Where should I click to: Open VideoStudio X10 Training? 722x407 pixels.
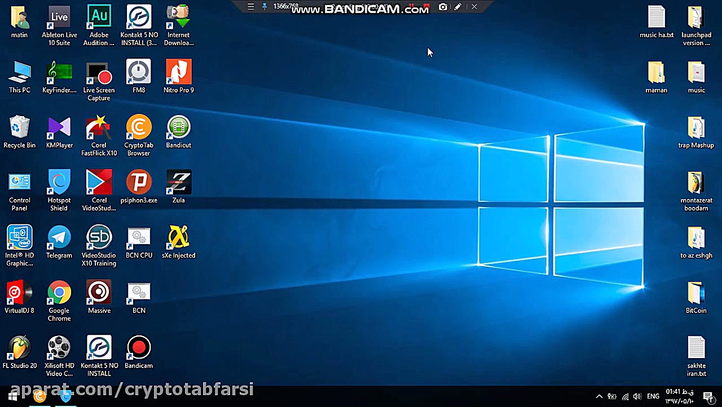(99, 246)
